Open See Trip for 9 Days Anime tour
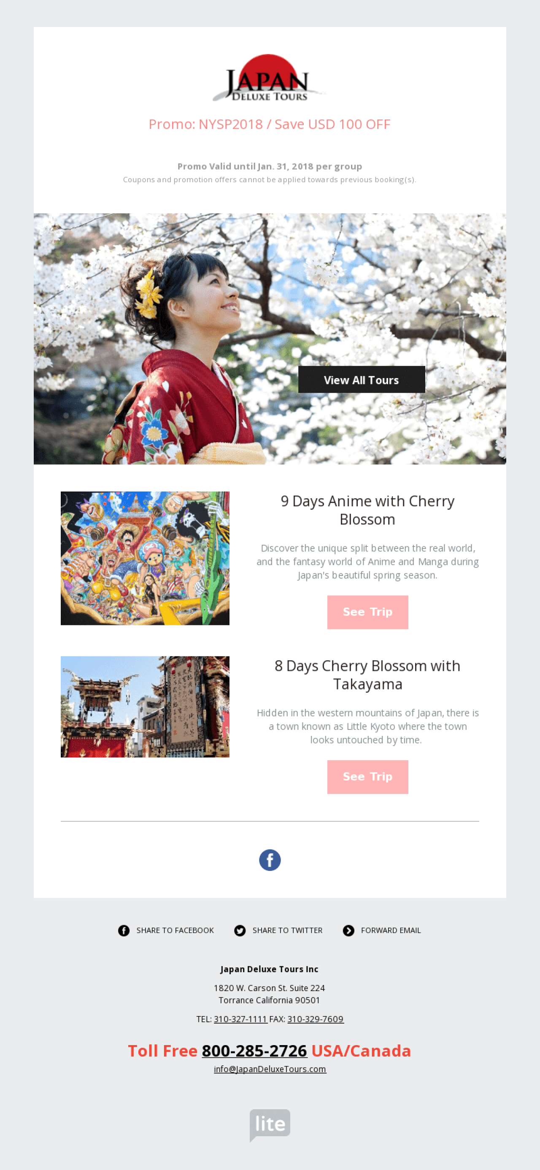The image size is (540, 1170). pyautogui.click(x=367, y=612)
